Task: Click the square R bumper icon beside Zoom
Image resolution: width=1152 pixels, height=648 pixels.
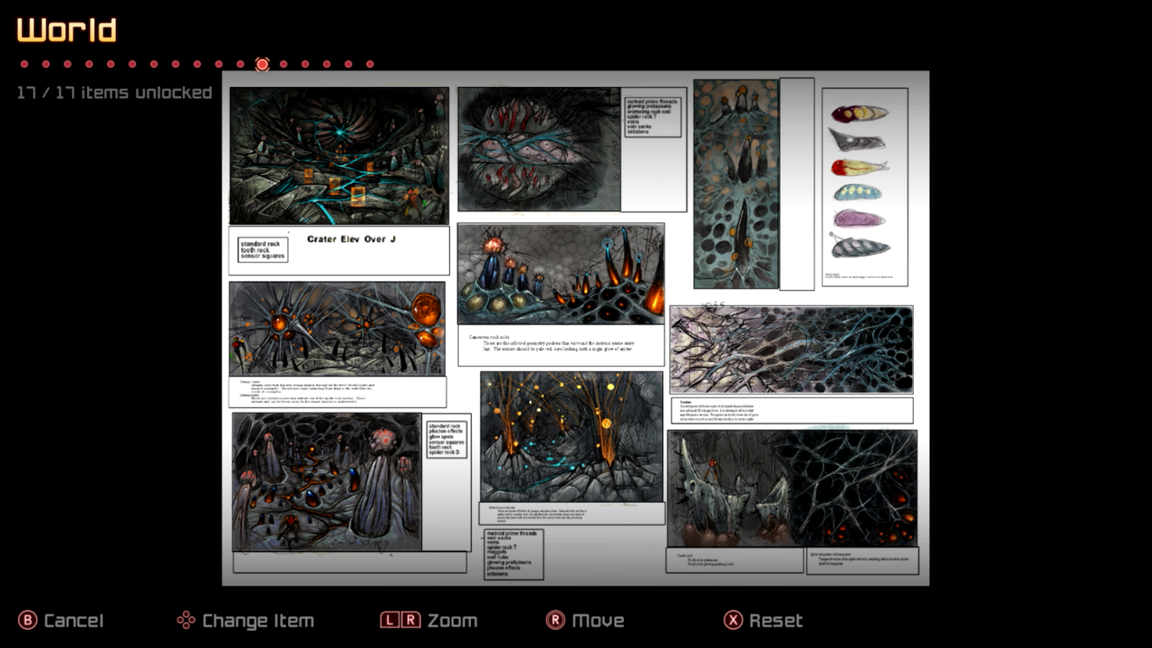Action: coord(411,620)
